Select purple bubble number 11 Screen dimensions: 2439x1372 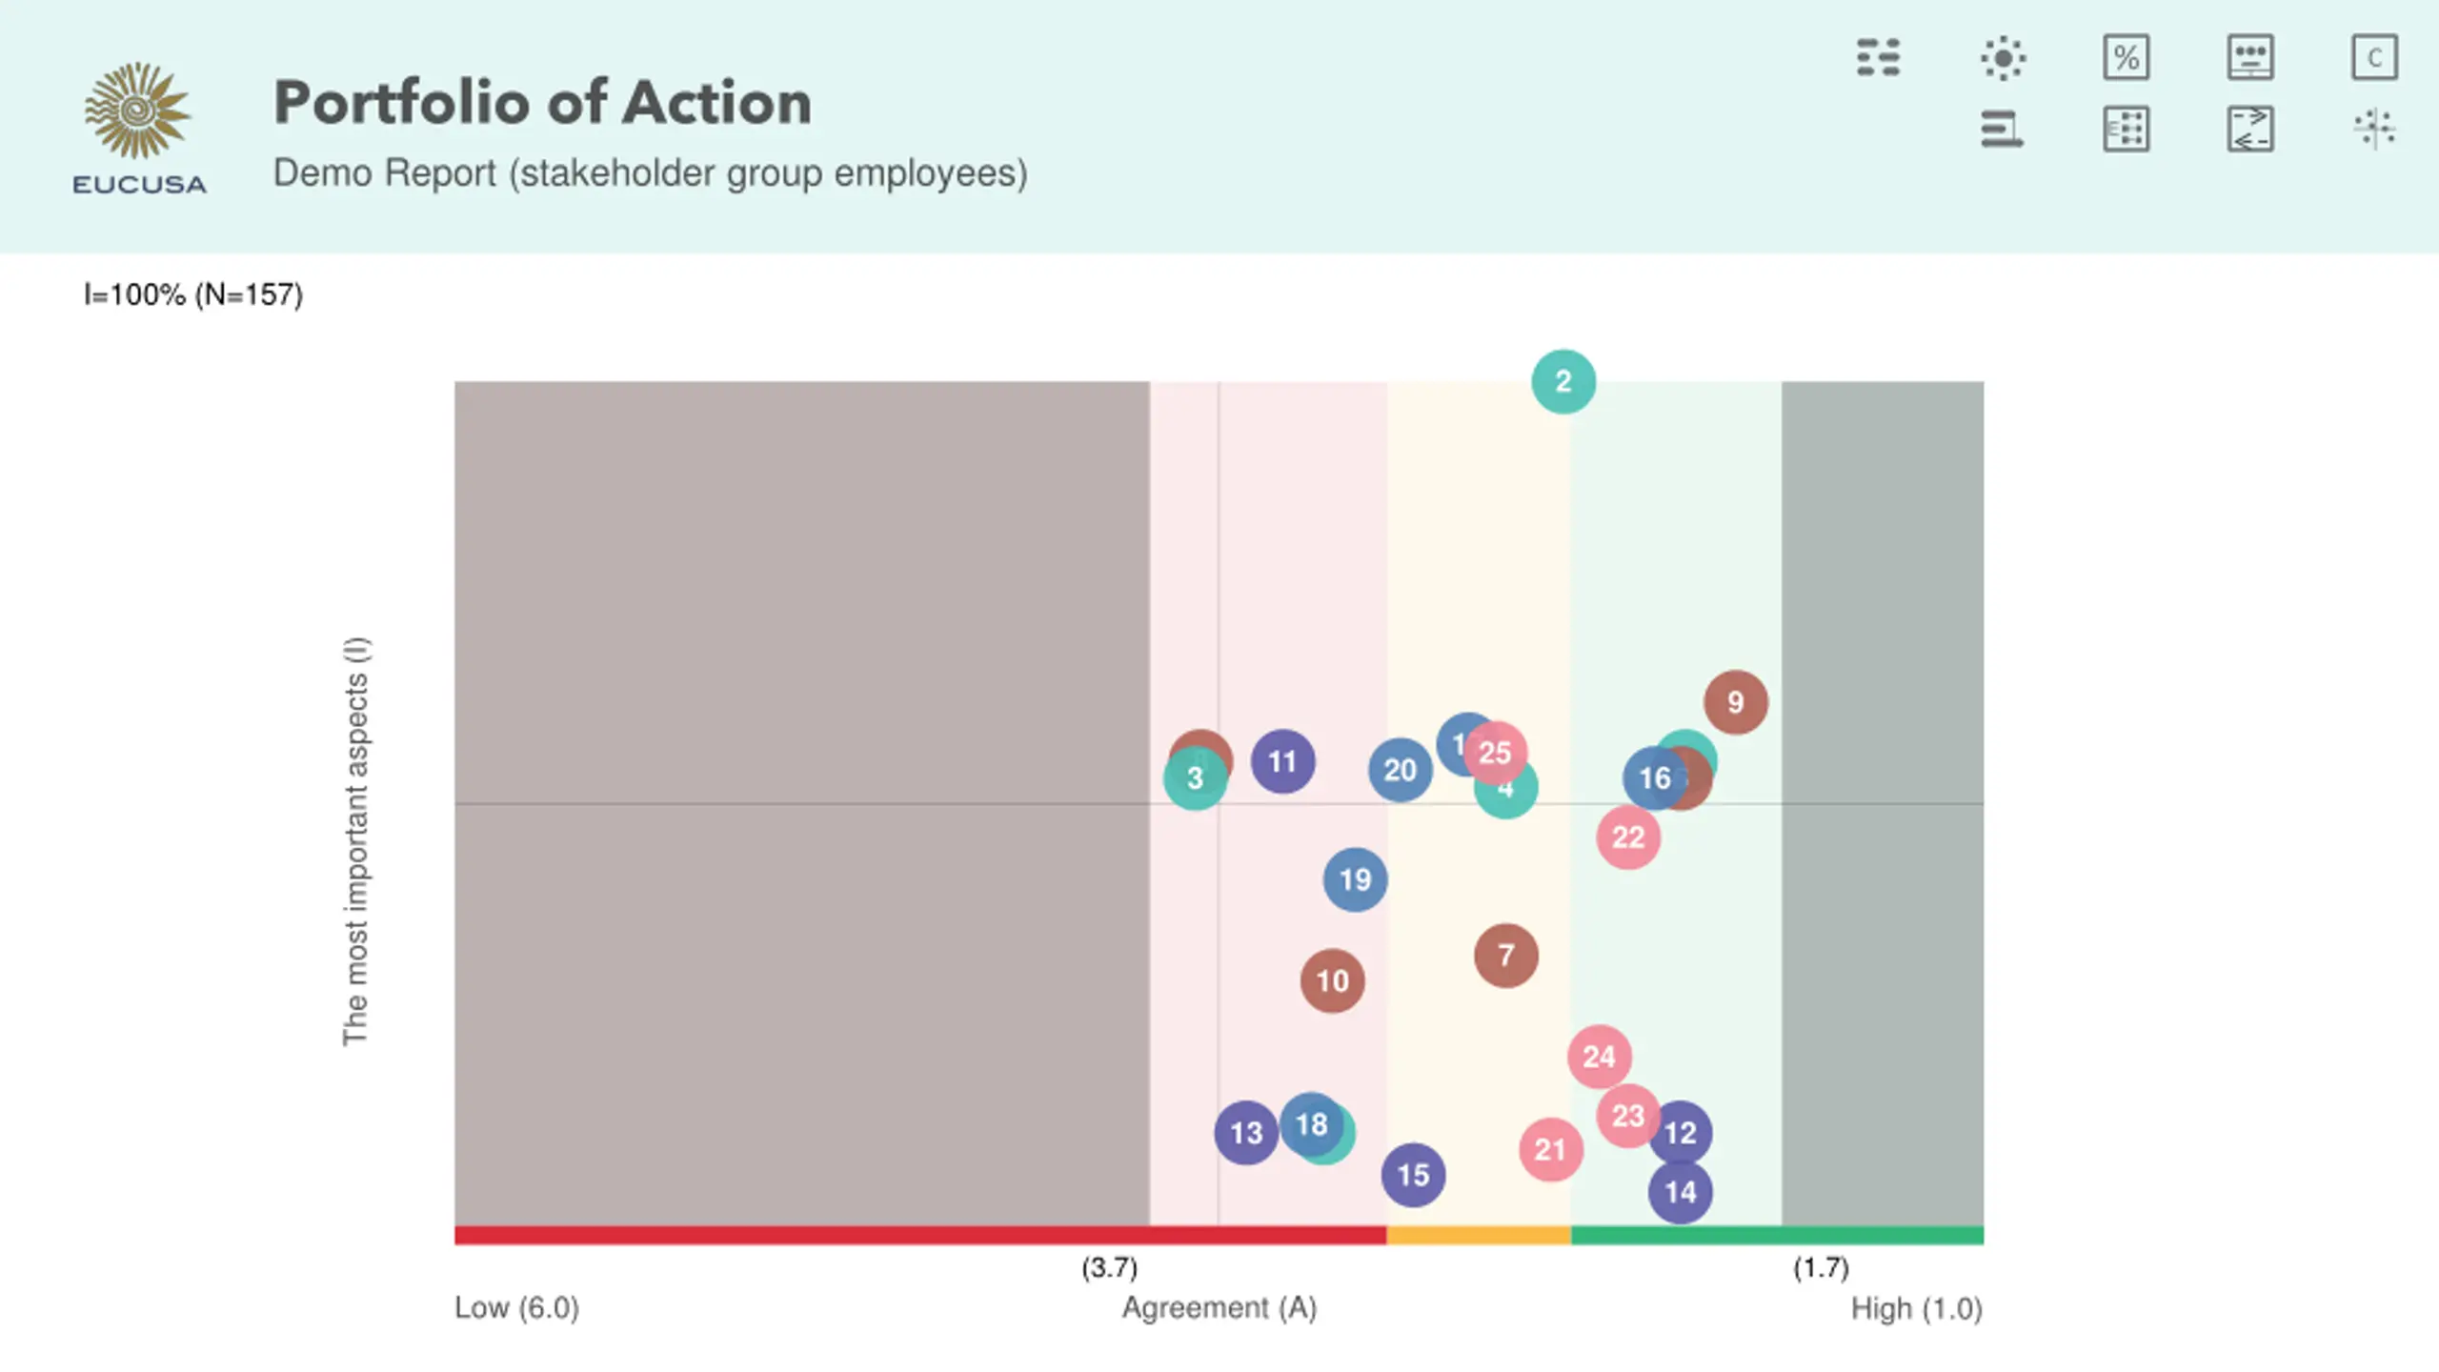pos(1283,761)
